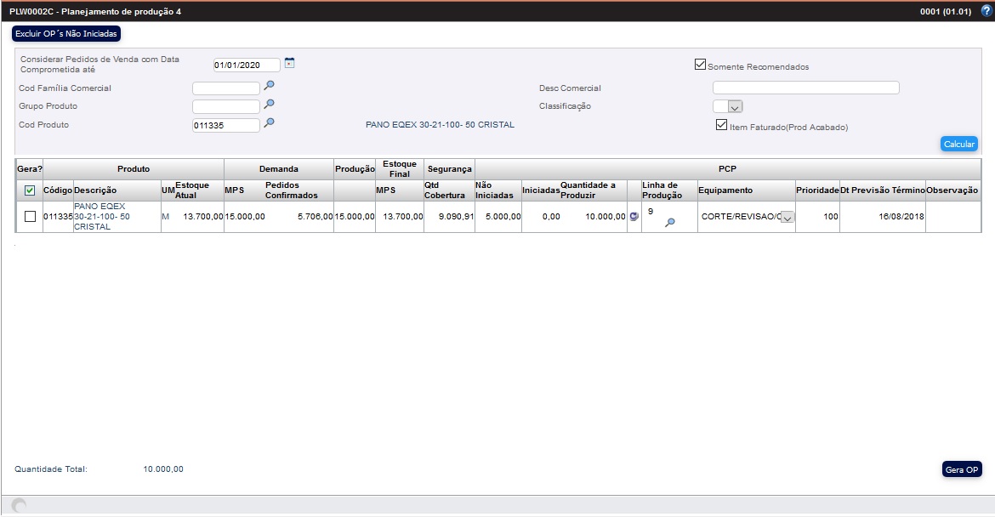Click the Gera OP button

(x=961, y=469)
